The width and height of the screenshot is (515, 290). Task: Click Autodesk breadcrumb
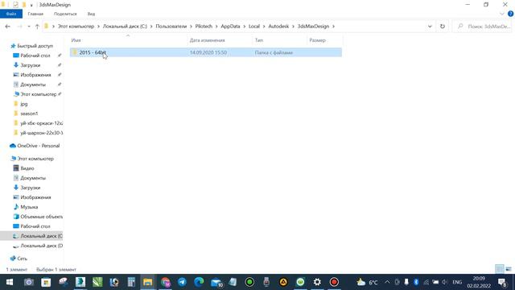point(278,27)
